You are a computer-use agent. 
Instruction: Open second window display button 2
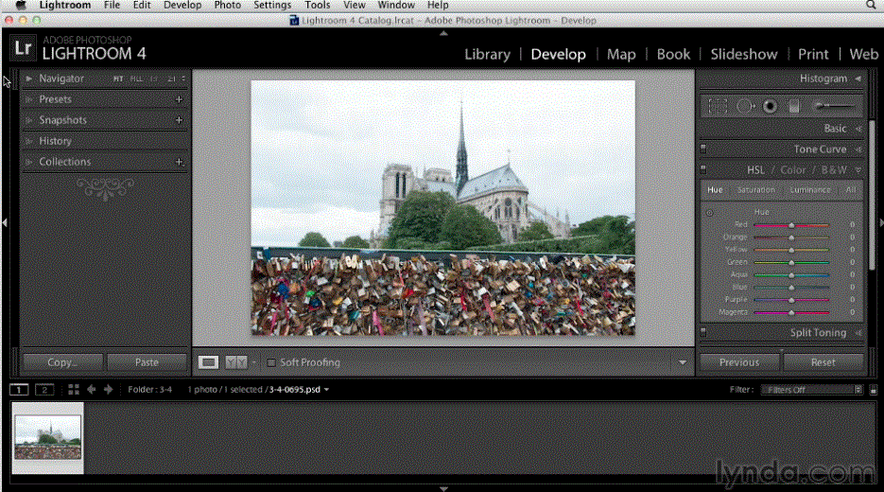[44, 389]
